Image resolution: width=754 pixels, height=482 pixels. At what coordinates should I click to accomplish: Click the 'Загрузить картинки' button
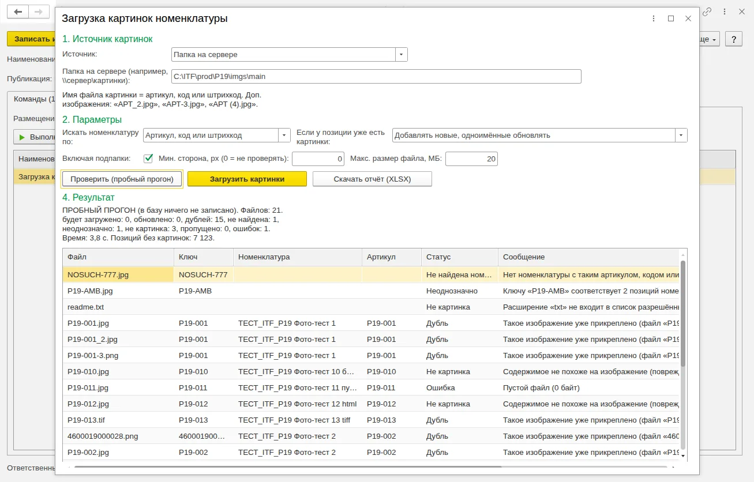click(247, 179)
